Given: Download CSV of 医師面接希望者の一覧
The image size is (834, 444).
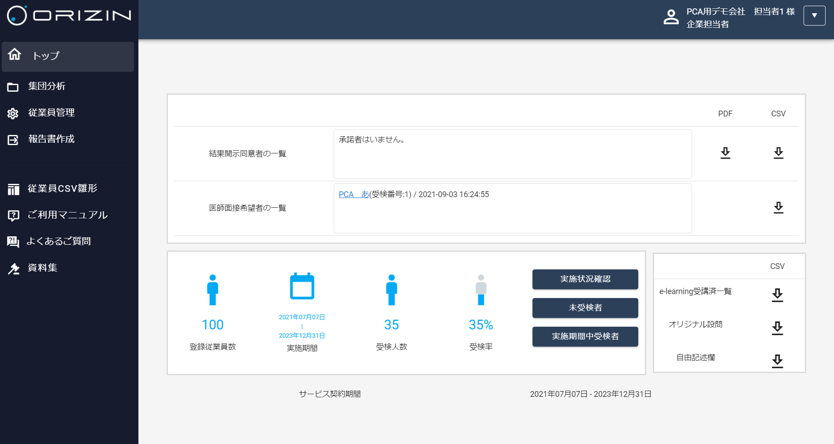Looking at the screenshot, I should (x=778, y=208).
